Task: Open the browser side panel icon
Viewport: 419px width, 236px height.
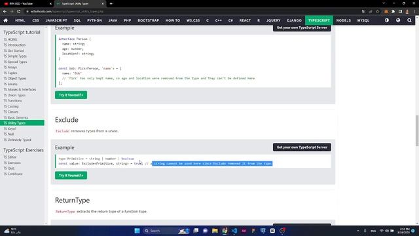Action: (400, 12)
